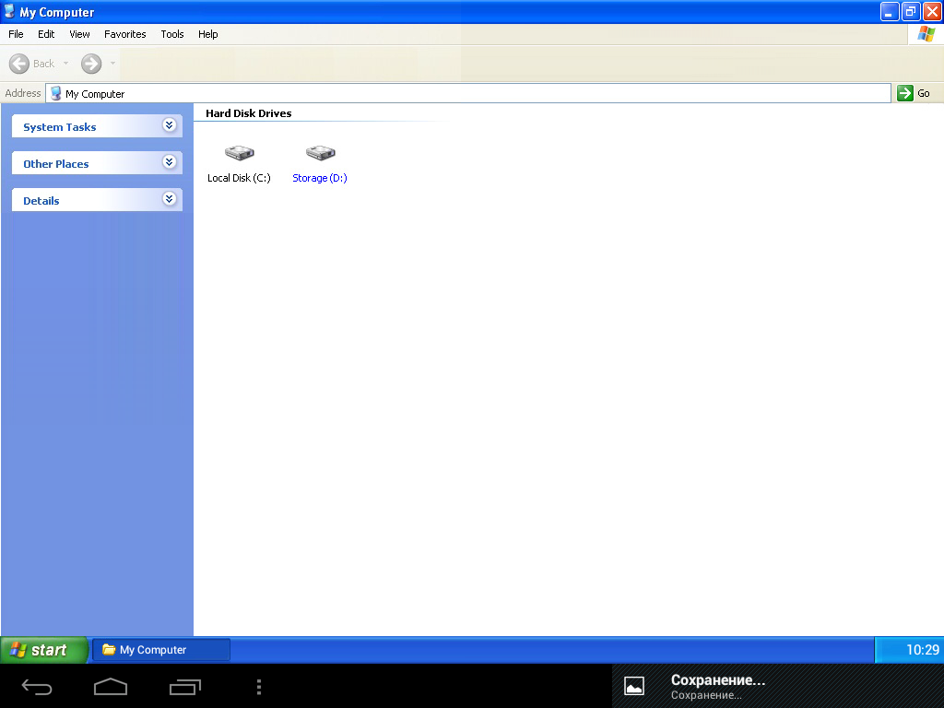
Task: Tap the Сохранение notification text
Action: pos(717,680)
